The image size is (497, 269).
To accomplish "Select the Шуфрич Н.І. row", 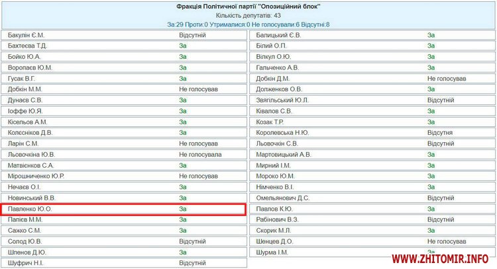I will tap(27, 263).
